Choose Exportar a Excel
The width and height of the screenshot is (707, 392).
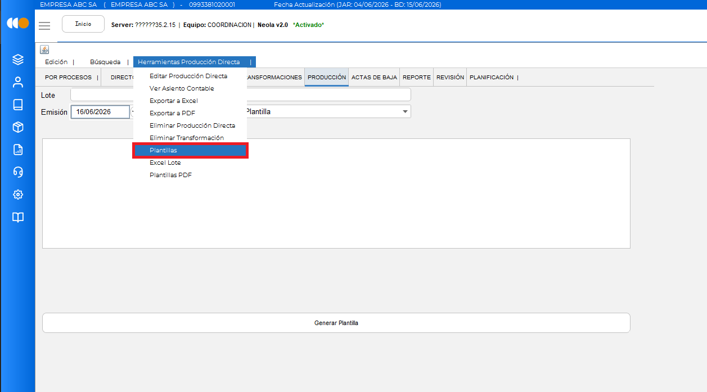190,101
